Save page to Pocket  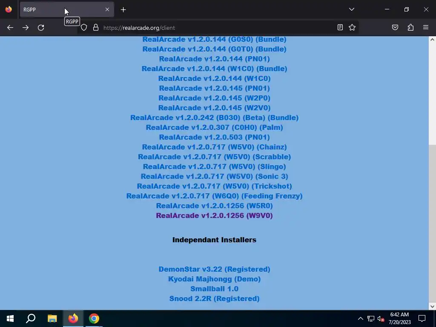click(x=395, y=27)
